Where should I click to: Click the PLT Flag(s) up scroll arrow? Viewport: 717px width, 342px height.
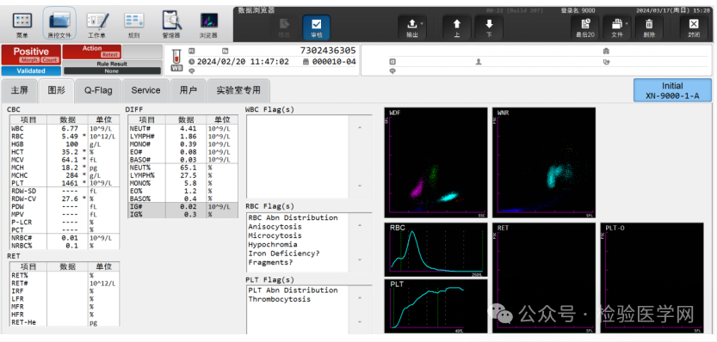click(x=360, y=298)
